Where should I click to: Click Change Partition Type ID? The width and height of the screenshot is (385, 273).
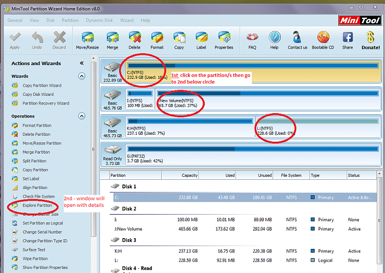pos(45,241)
